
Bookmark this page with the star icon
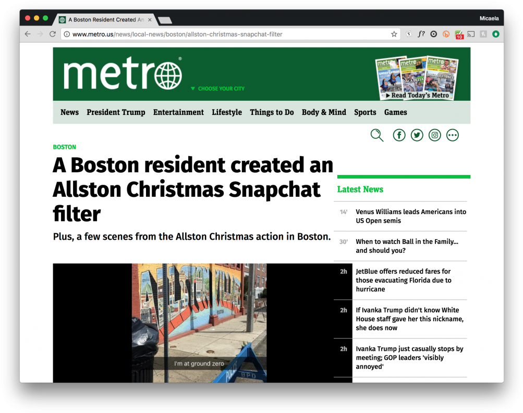click(x=394, y=34)
